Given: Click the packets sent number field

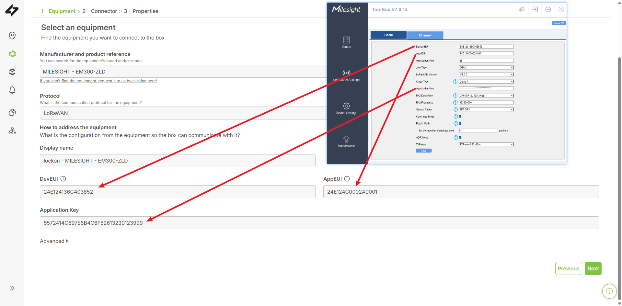Looking at the screenshot, I should coord(478,130).
